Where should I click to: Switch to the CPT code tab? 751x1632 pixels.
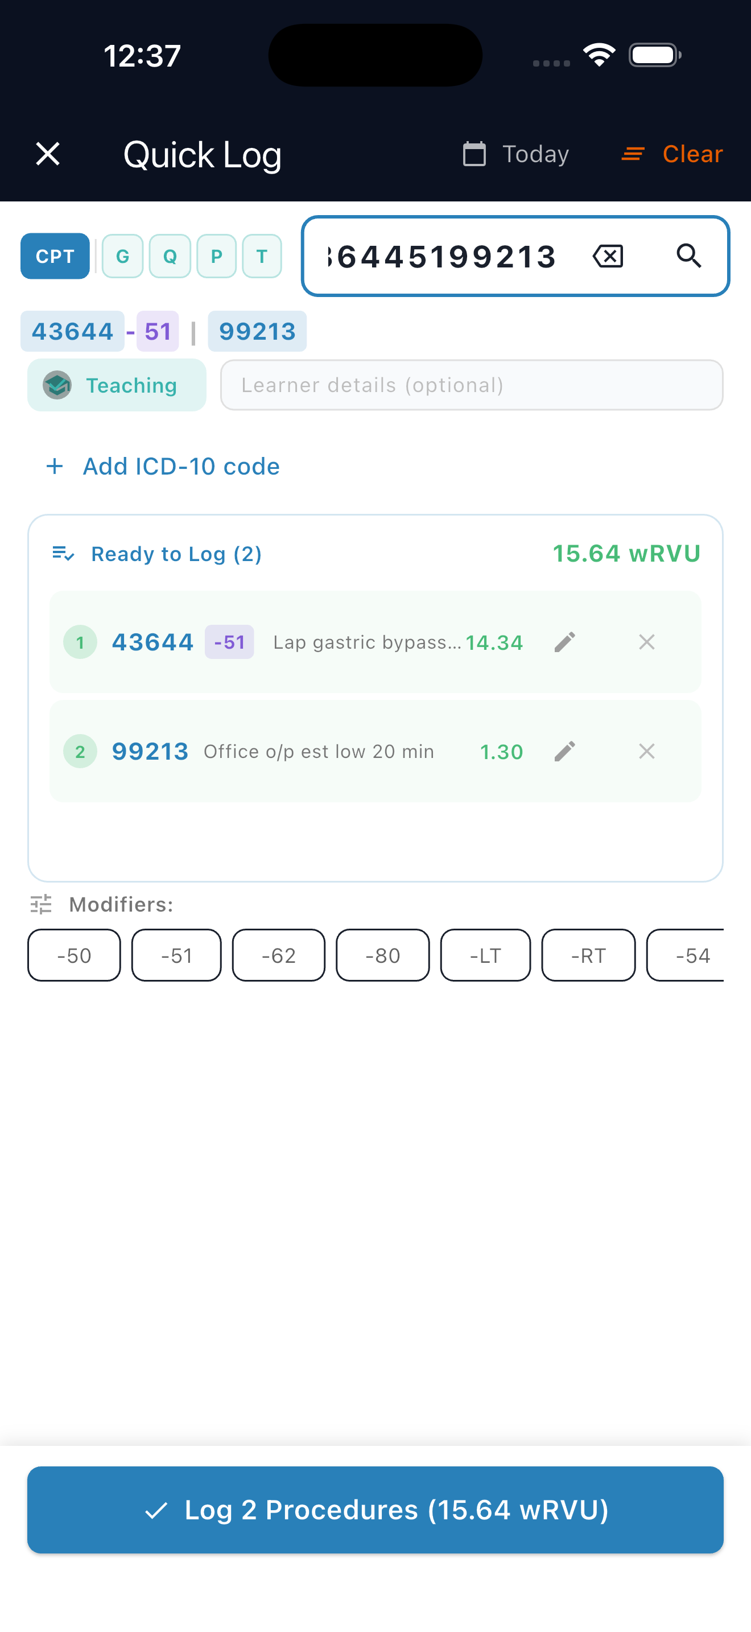(x=55, y=256)
